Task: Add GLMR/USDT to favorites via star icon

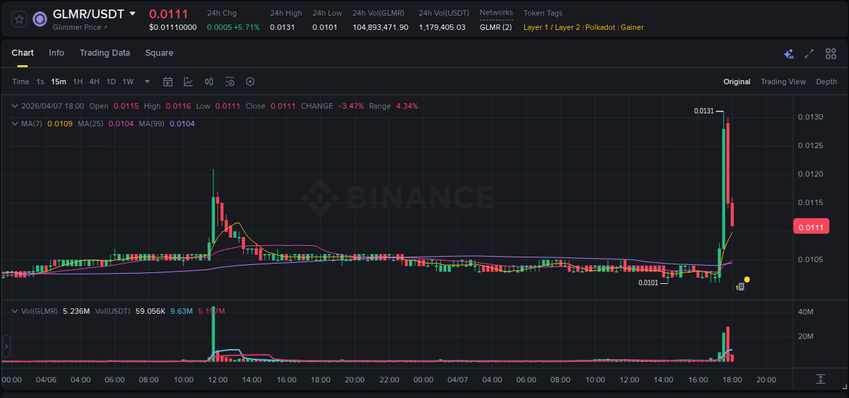Action: tap(18, 18)
